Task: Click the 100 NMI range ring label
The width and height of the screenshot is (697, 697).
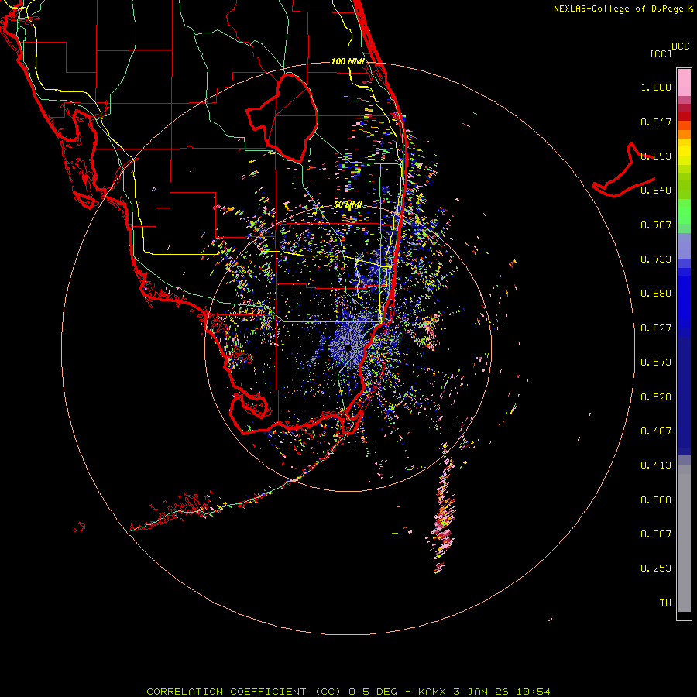Action: pos(348,61)
